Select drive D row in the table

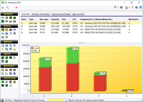pyautogui.click(x=81, y=26)
